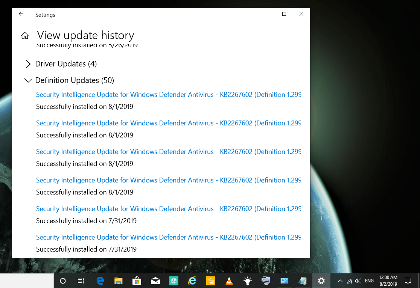
Task: Open the green music app on taskbar
Action: click(x=174, y=281)
